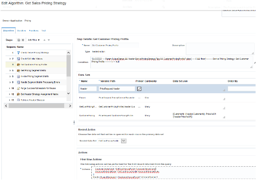This screenshot has height=180, width=256.
Task: Click steps horizontal scrollbar right arrow
Action: pyautogui.click(x=70, y=106)
